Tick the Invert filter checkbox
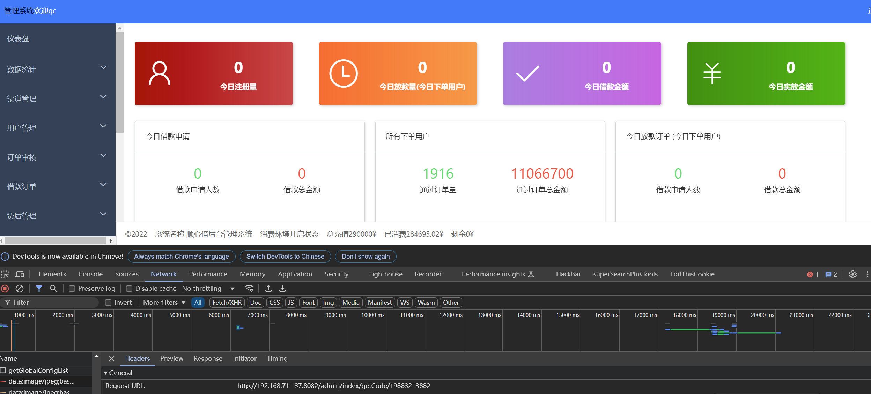This screenshot has width=871, height=394. [108, 303]
